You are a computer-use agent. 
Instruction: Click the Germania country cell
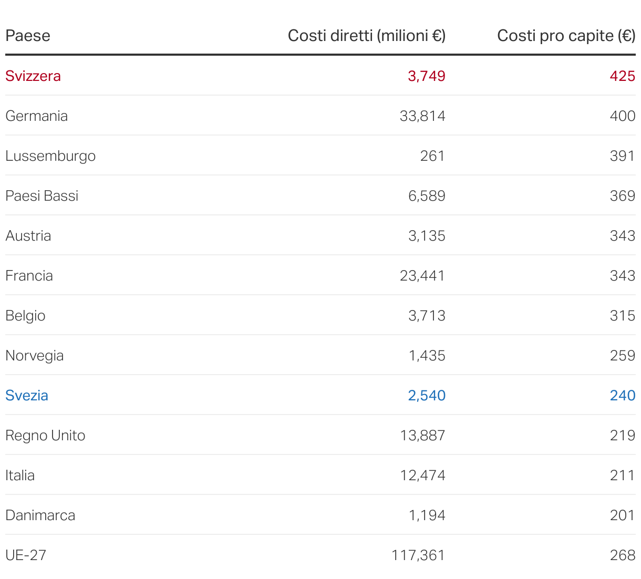tap(36, 116)
